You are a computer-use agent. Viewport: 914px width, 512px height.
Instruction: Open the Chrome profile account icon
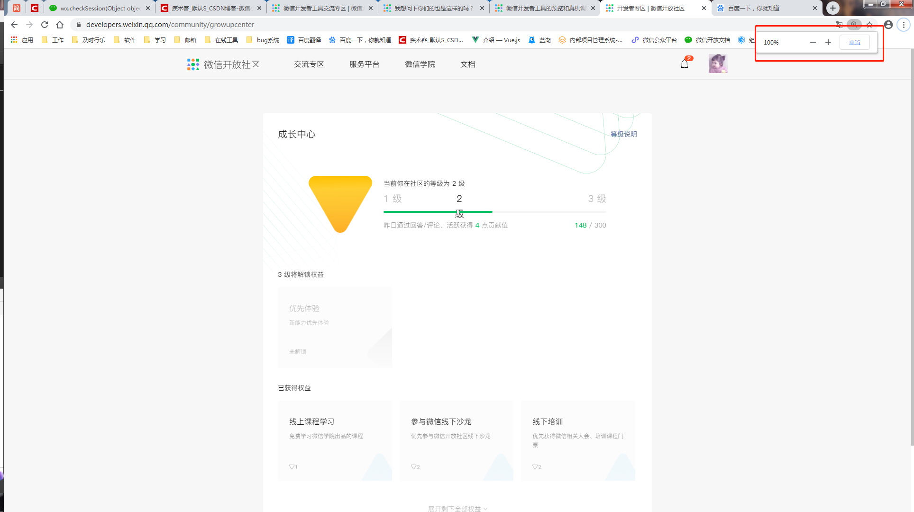pyautogui.click(x=888, y=25)
